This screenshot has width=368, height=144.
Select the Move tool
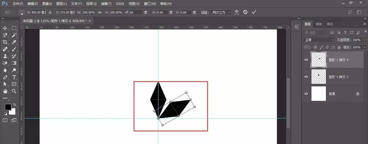(x=5, y=28)
